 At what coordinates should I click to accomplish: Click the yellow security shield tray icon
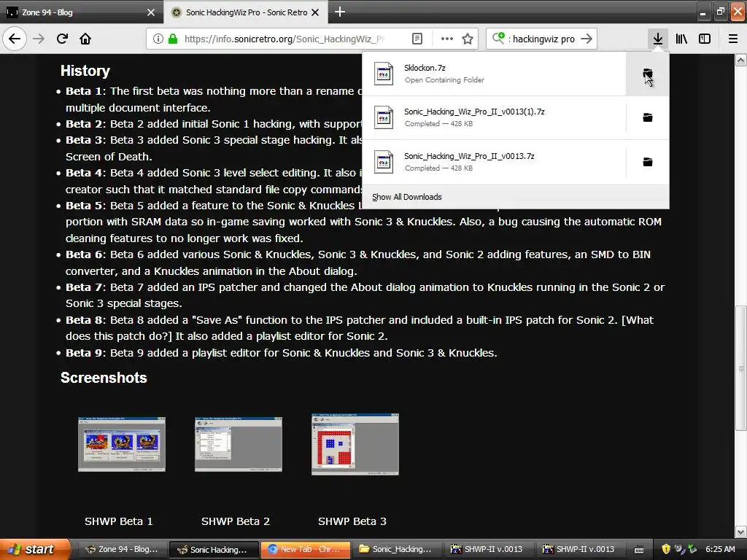[x=666, y=549]
